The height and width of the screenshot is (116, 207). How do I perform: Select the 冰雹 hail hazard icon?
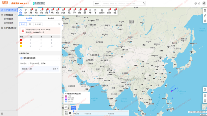point(41,11)
